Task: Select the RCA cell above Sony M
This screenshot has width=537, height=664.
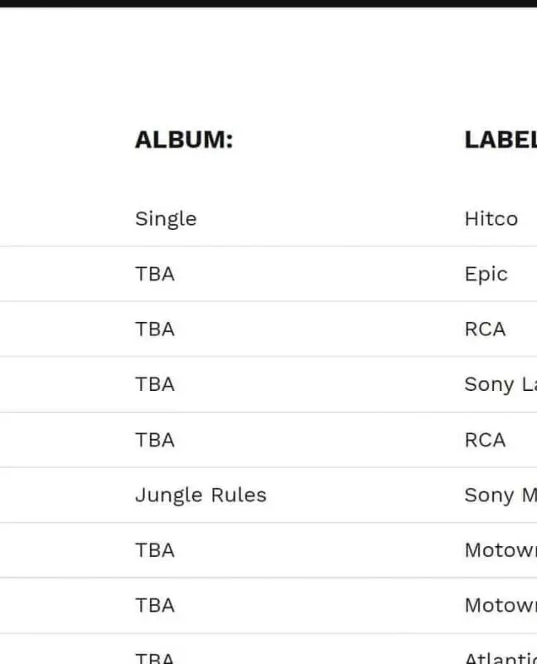Action: (485, 440)
